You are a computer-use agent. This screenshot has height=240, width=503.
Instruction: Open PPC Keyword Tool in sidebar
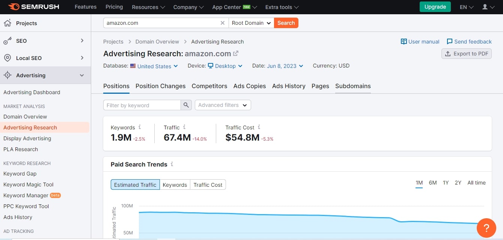[26, 206]
